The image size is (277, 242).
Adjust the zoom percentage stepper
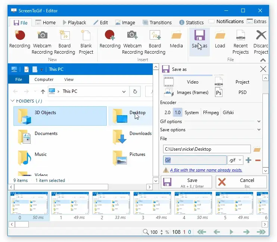coord(162,232)
